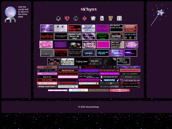Screen dimensions: 172x129
Task: Open the purple spiral stamp
Action: [61, 45]
